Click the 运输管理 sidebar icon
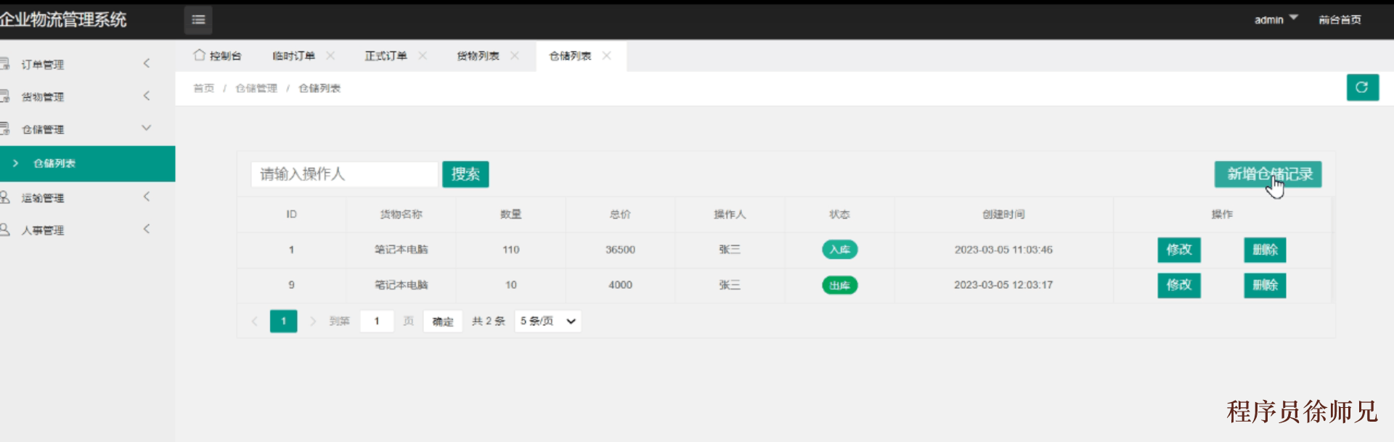1394x442 pixels. coord(4,197)
